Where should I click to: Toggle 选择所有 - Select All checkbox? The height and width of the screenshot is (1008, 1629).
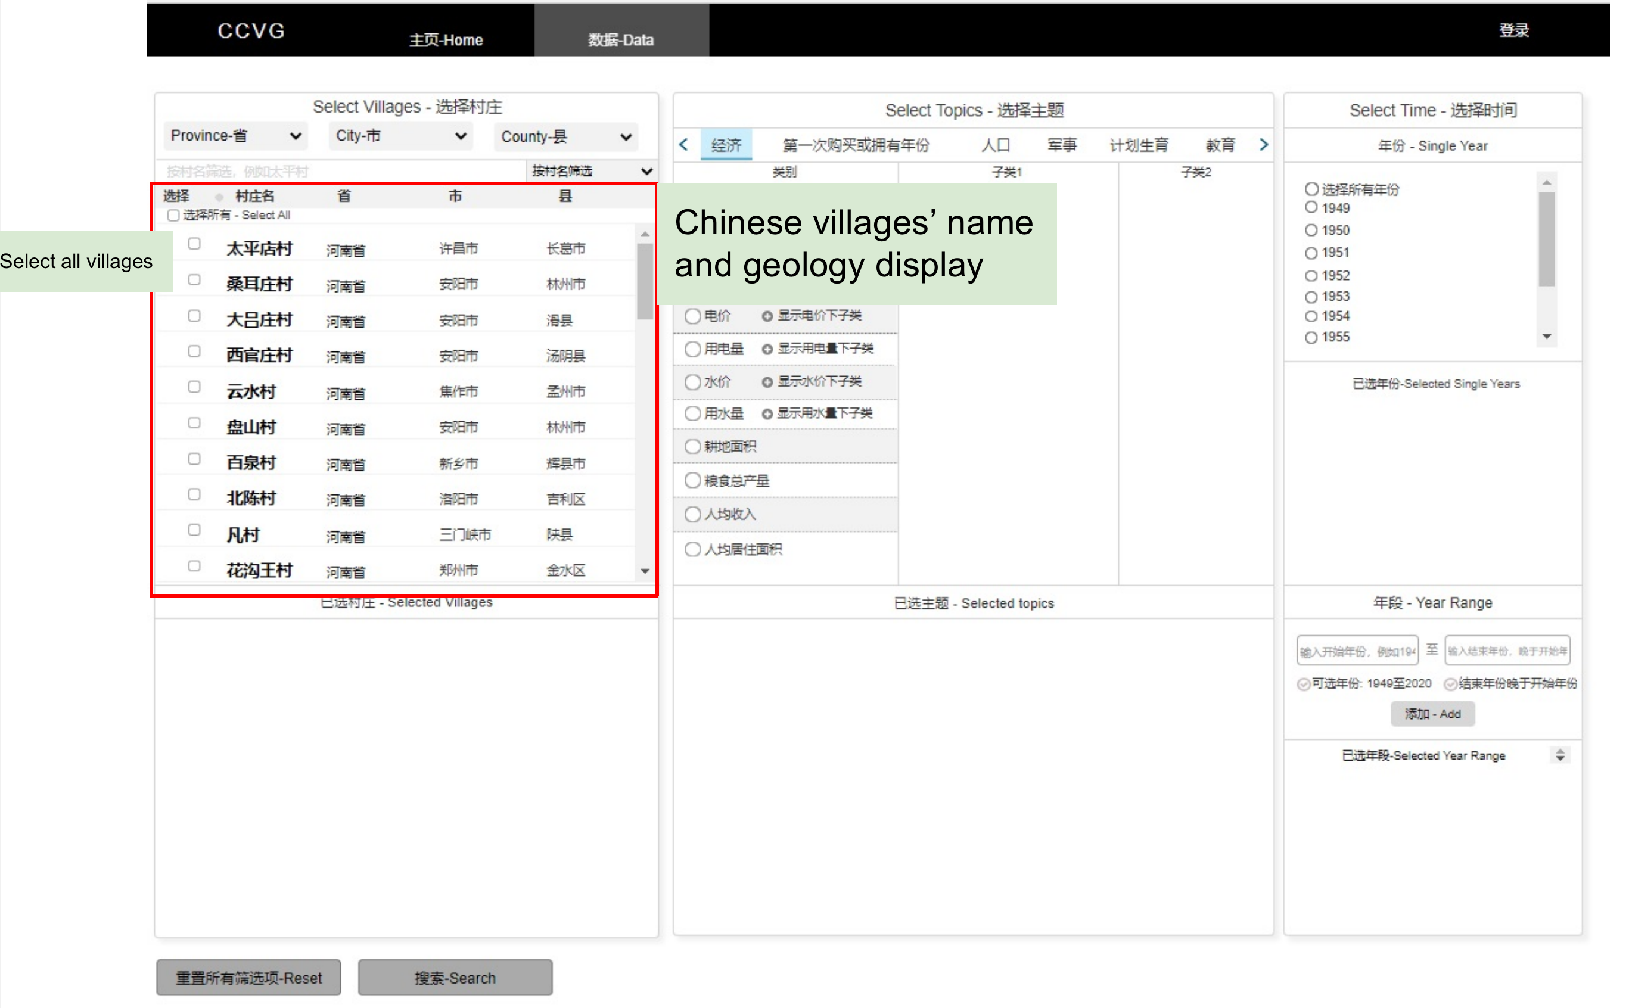(173, 215)
